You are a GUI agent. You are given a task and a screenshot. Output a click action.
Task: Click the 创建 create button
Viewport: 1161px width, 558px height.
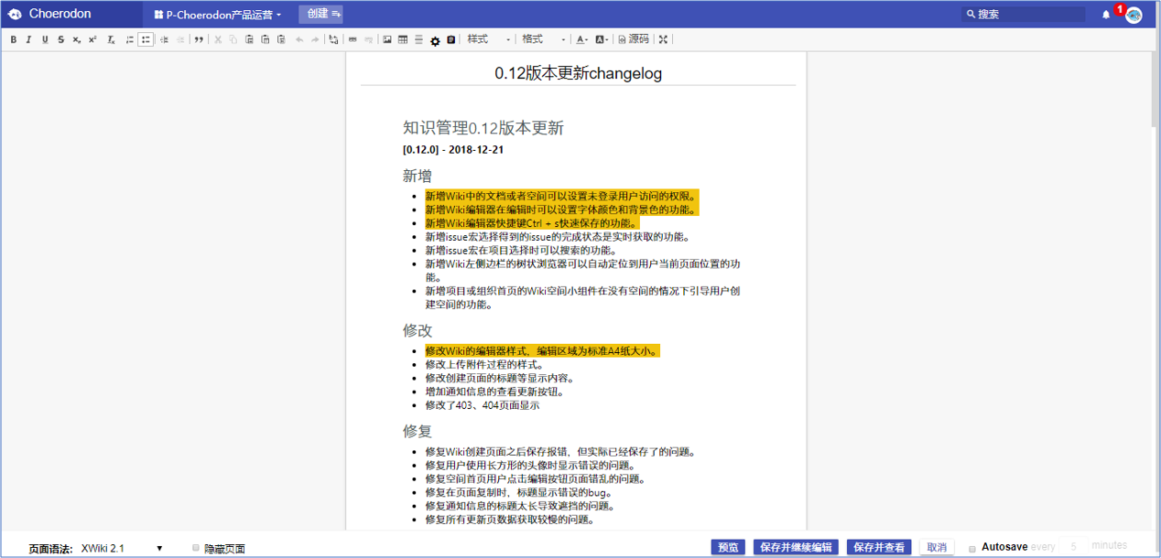(x=321, y=14)
